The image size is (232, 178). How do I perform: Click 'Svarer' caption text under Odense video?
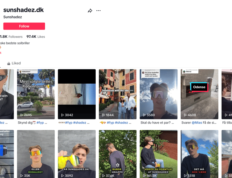pos(186,123)
